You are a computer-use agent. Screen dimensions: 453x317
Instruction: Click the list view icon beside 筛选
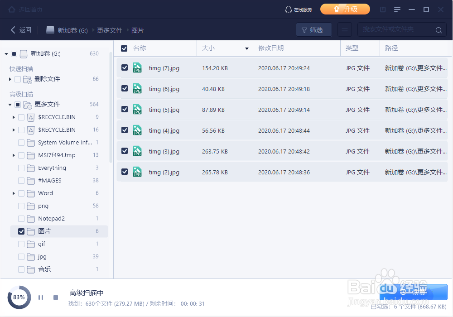(345, 29)
